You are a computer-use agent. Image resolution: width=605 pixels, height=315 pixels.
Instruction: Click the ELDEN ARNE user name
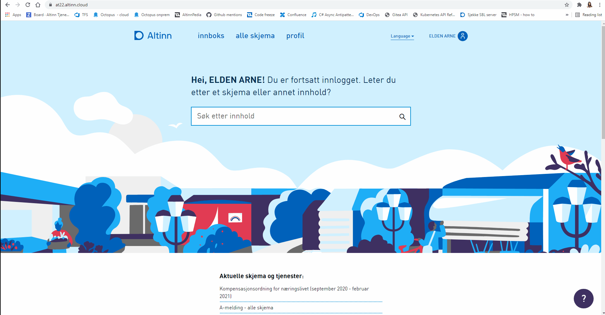coord(442,36)
